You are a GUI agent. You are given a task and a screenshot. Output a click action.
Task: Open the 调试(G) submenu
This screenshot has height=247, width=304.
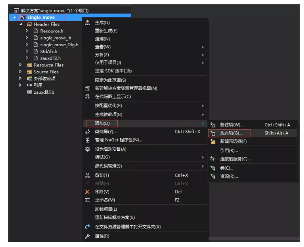tap(145, 157)
